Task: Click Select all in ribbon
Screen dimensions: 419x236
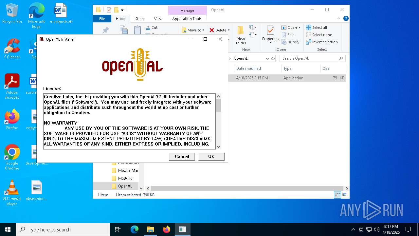Action: point(317,28)
